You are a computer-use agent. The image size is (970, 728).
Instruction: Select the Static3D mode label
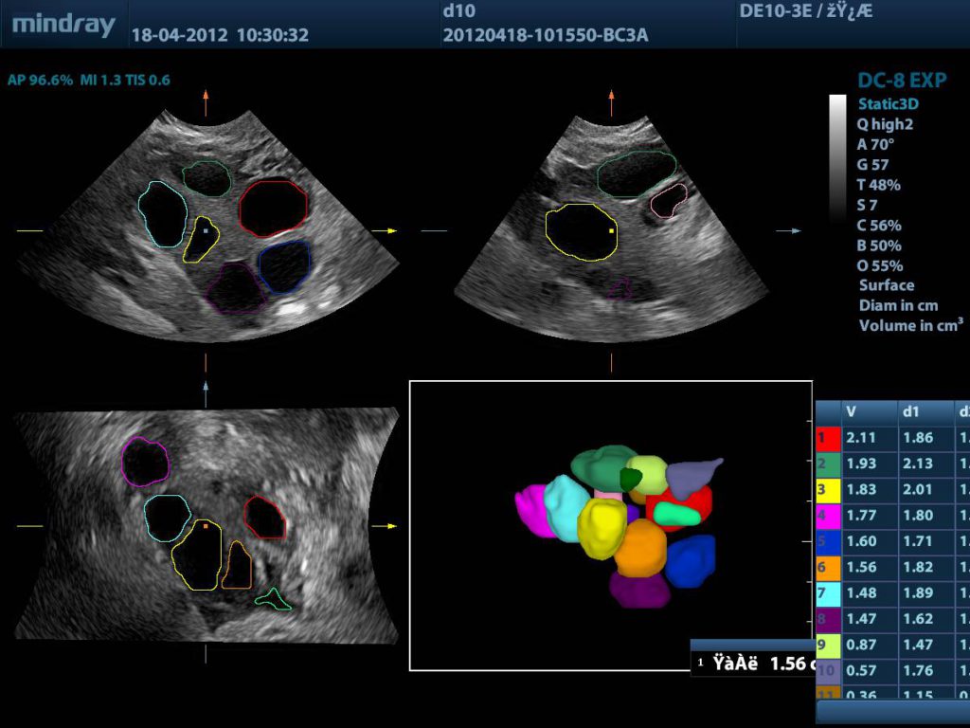point(888,103)
